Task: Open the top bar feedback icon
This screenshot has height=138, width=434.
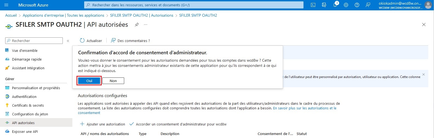Action: [x=368, y=5]
